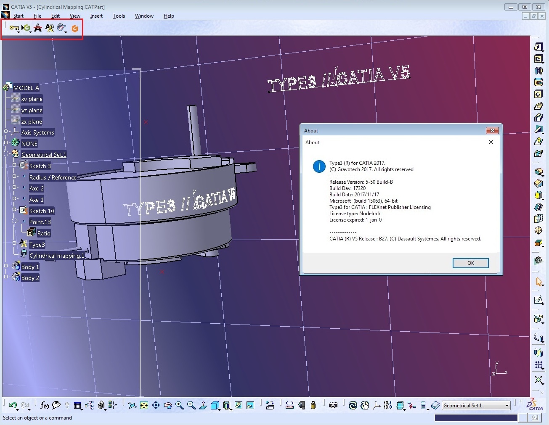Image resolution: width=549 pixels, height=425 pixels.
Task: Click the Zoom In magnifier
Action: pos(180,405)
